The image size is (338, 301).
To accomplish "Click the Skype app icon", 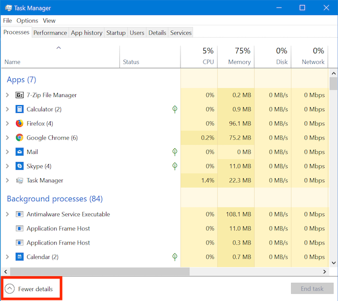I will tap(19, 166).
